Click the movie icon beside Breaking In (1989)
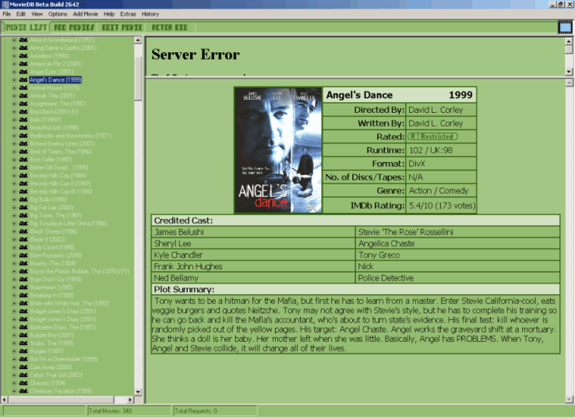Screen dimensions: 575x419 (23, 295)
